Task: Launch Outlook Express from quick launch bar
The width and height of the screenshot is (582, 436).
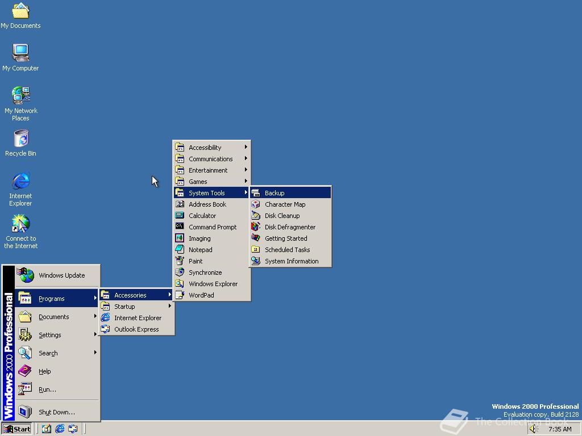Action: coord(73,429)
